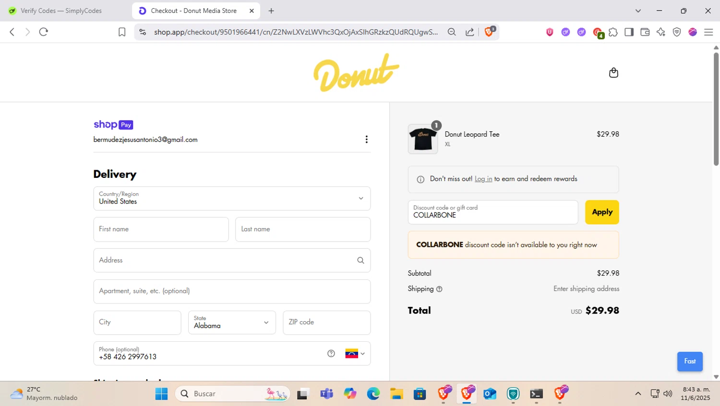Close the Checkout tab
Screen dimensions: 720x406
click(x=252, y=11)
